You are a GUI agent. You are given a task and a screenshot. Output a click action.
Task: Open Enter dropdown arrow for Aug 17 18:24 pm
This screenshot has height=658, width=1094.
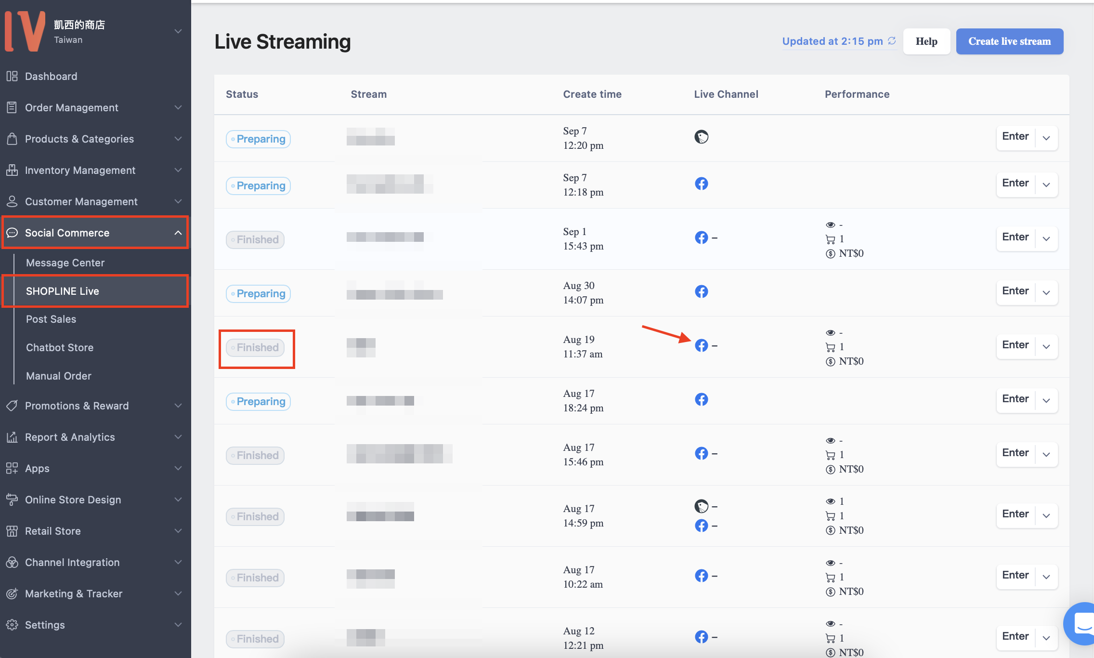coord(1046,401)
